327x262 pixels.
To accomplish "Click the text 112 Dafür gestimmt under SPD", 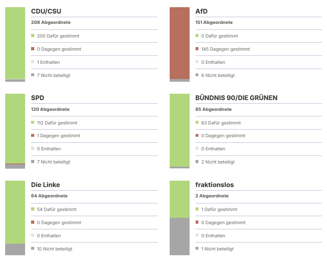I will [x=57, y=123].
